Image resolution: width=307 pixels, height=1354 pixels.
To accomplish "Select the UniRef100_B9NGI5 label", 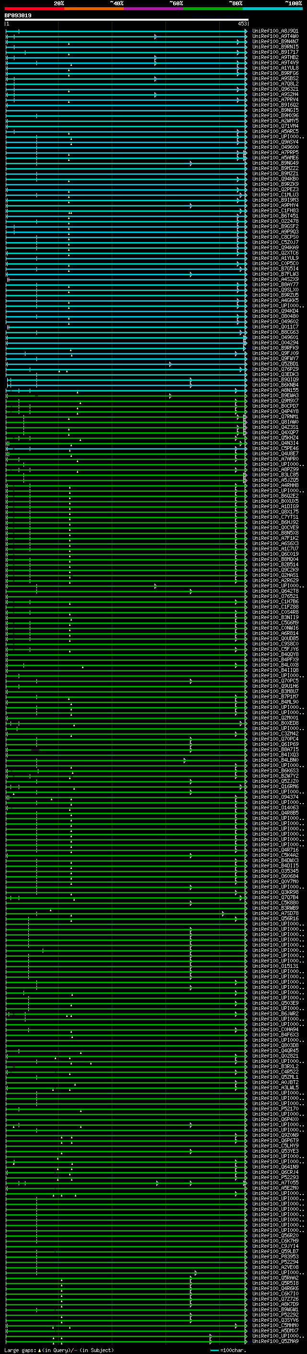I will point(275,110).
